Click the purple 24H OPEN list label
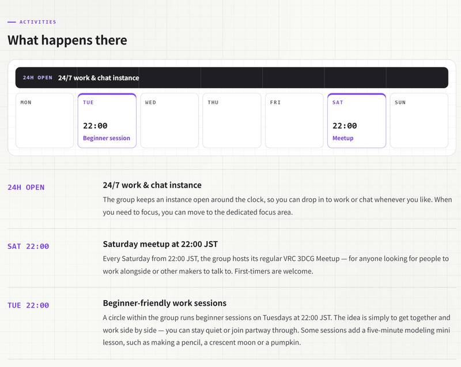 click(x=26, y=187)
